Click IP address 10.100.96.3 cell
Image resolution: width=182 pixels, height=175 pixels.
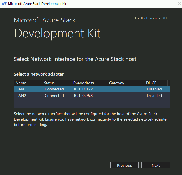tap(83, 96)
